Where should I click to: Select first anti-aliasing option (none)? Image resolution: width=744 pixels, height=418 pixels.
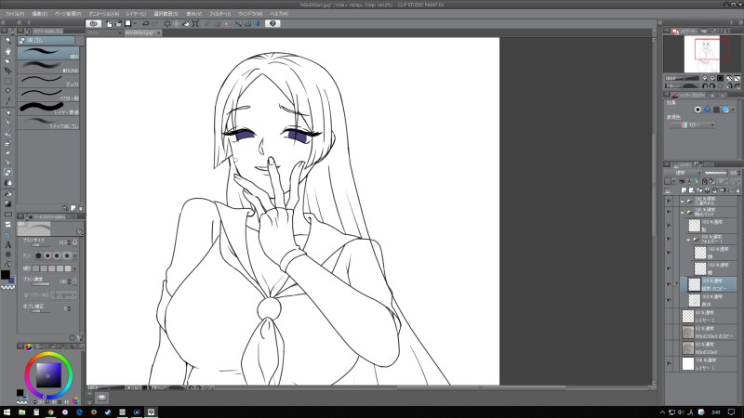point(38,255)
